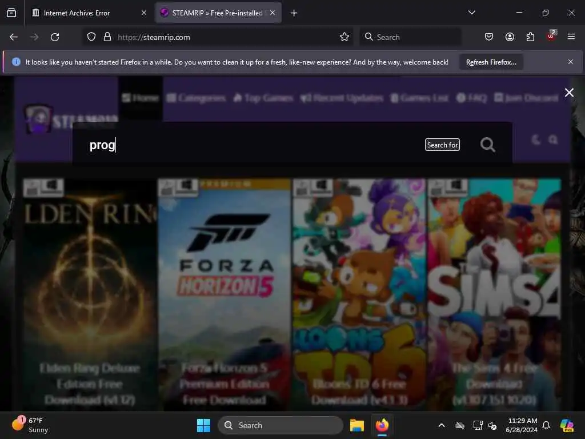The height and width of the screenshot is (439, 585).
Task: Launch Copilot Preview from the taskbar
Action: (x=567, y=425)
